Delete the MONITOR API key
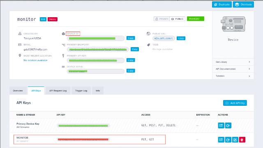The width and height of the screenshot is (263, 148). tap(242, 140)
